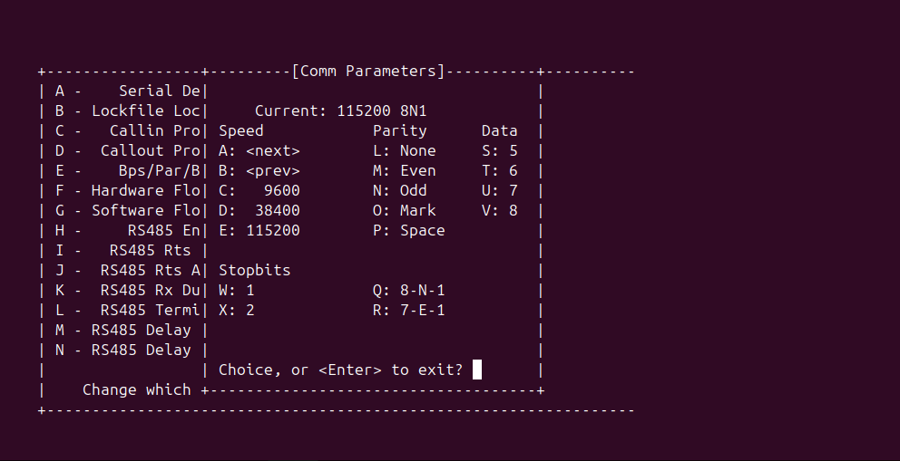Choose the 38400 baud speed entry
This screenshot has width=900, height=461.
[259, 210]
